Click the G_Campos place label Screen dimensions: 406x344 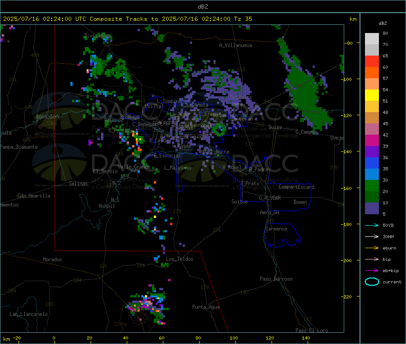tap(306, 132)
